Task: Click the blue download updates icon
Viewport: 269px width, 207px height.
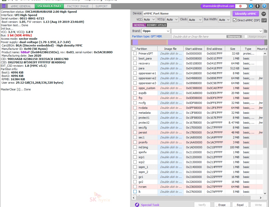Action: (251, 6)
